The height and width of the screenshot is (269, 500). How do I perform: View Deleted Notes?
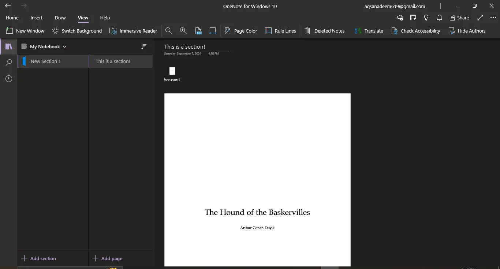[325, 31]
